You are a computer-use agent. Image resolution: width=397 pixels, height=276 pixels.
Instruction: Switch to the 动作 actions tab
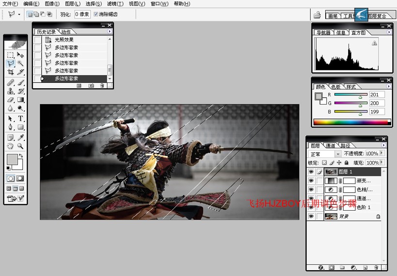[x=66, y=32]
